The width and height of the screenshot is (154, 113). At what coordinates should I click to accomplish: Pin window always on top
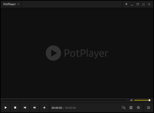(x=126, y=4)
